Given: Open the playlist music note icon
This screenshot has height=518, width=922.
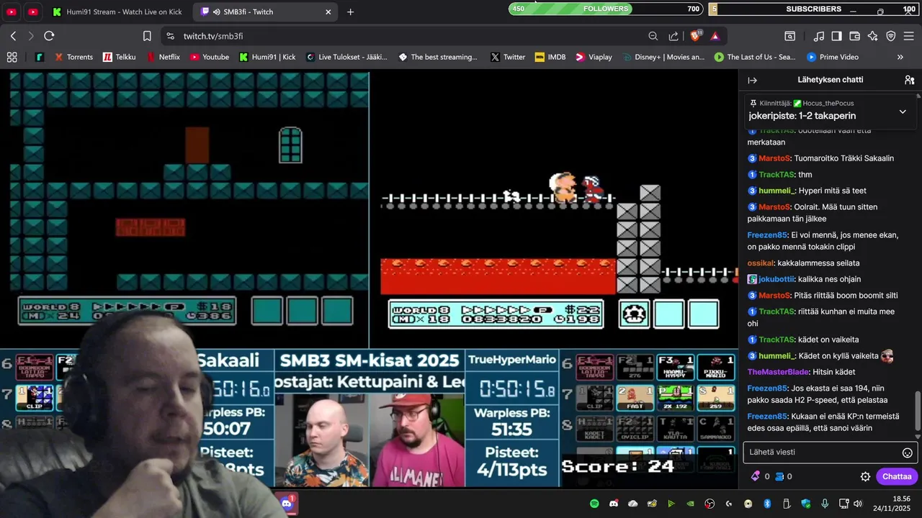Looking at the screenshot, I should coord(819,36).
